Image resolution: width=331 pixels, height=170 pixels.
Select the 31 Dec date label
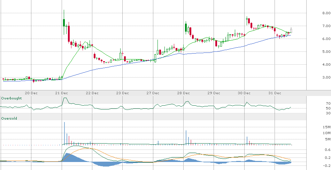point(275,93)
